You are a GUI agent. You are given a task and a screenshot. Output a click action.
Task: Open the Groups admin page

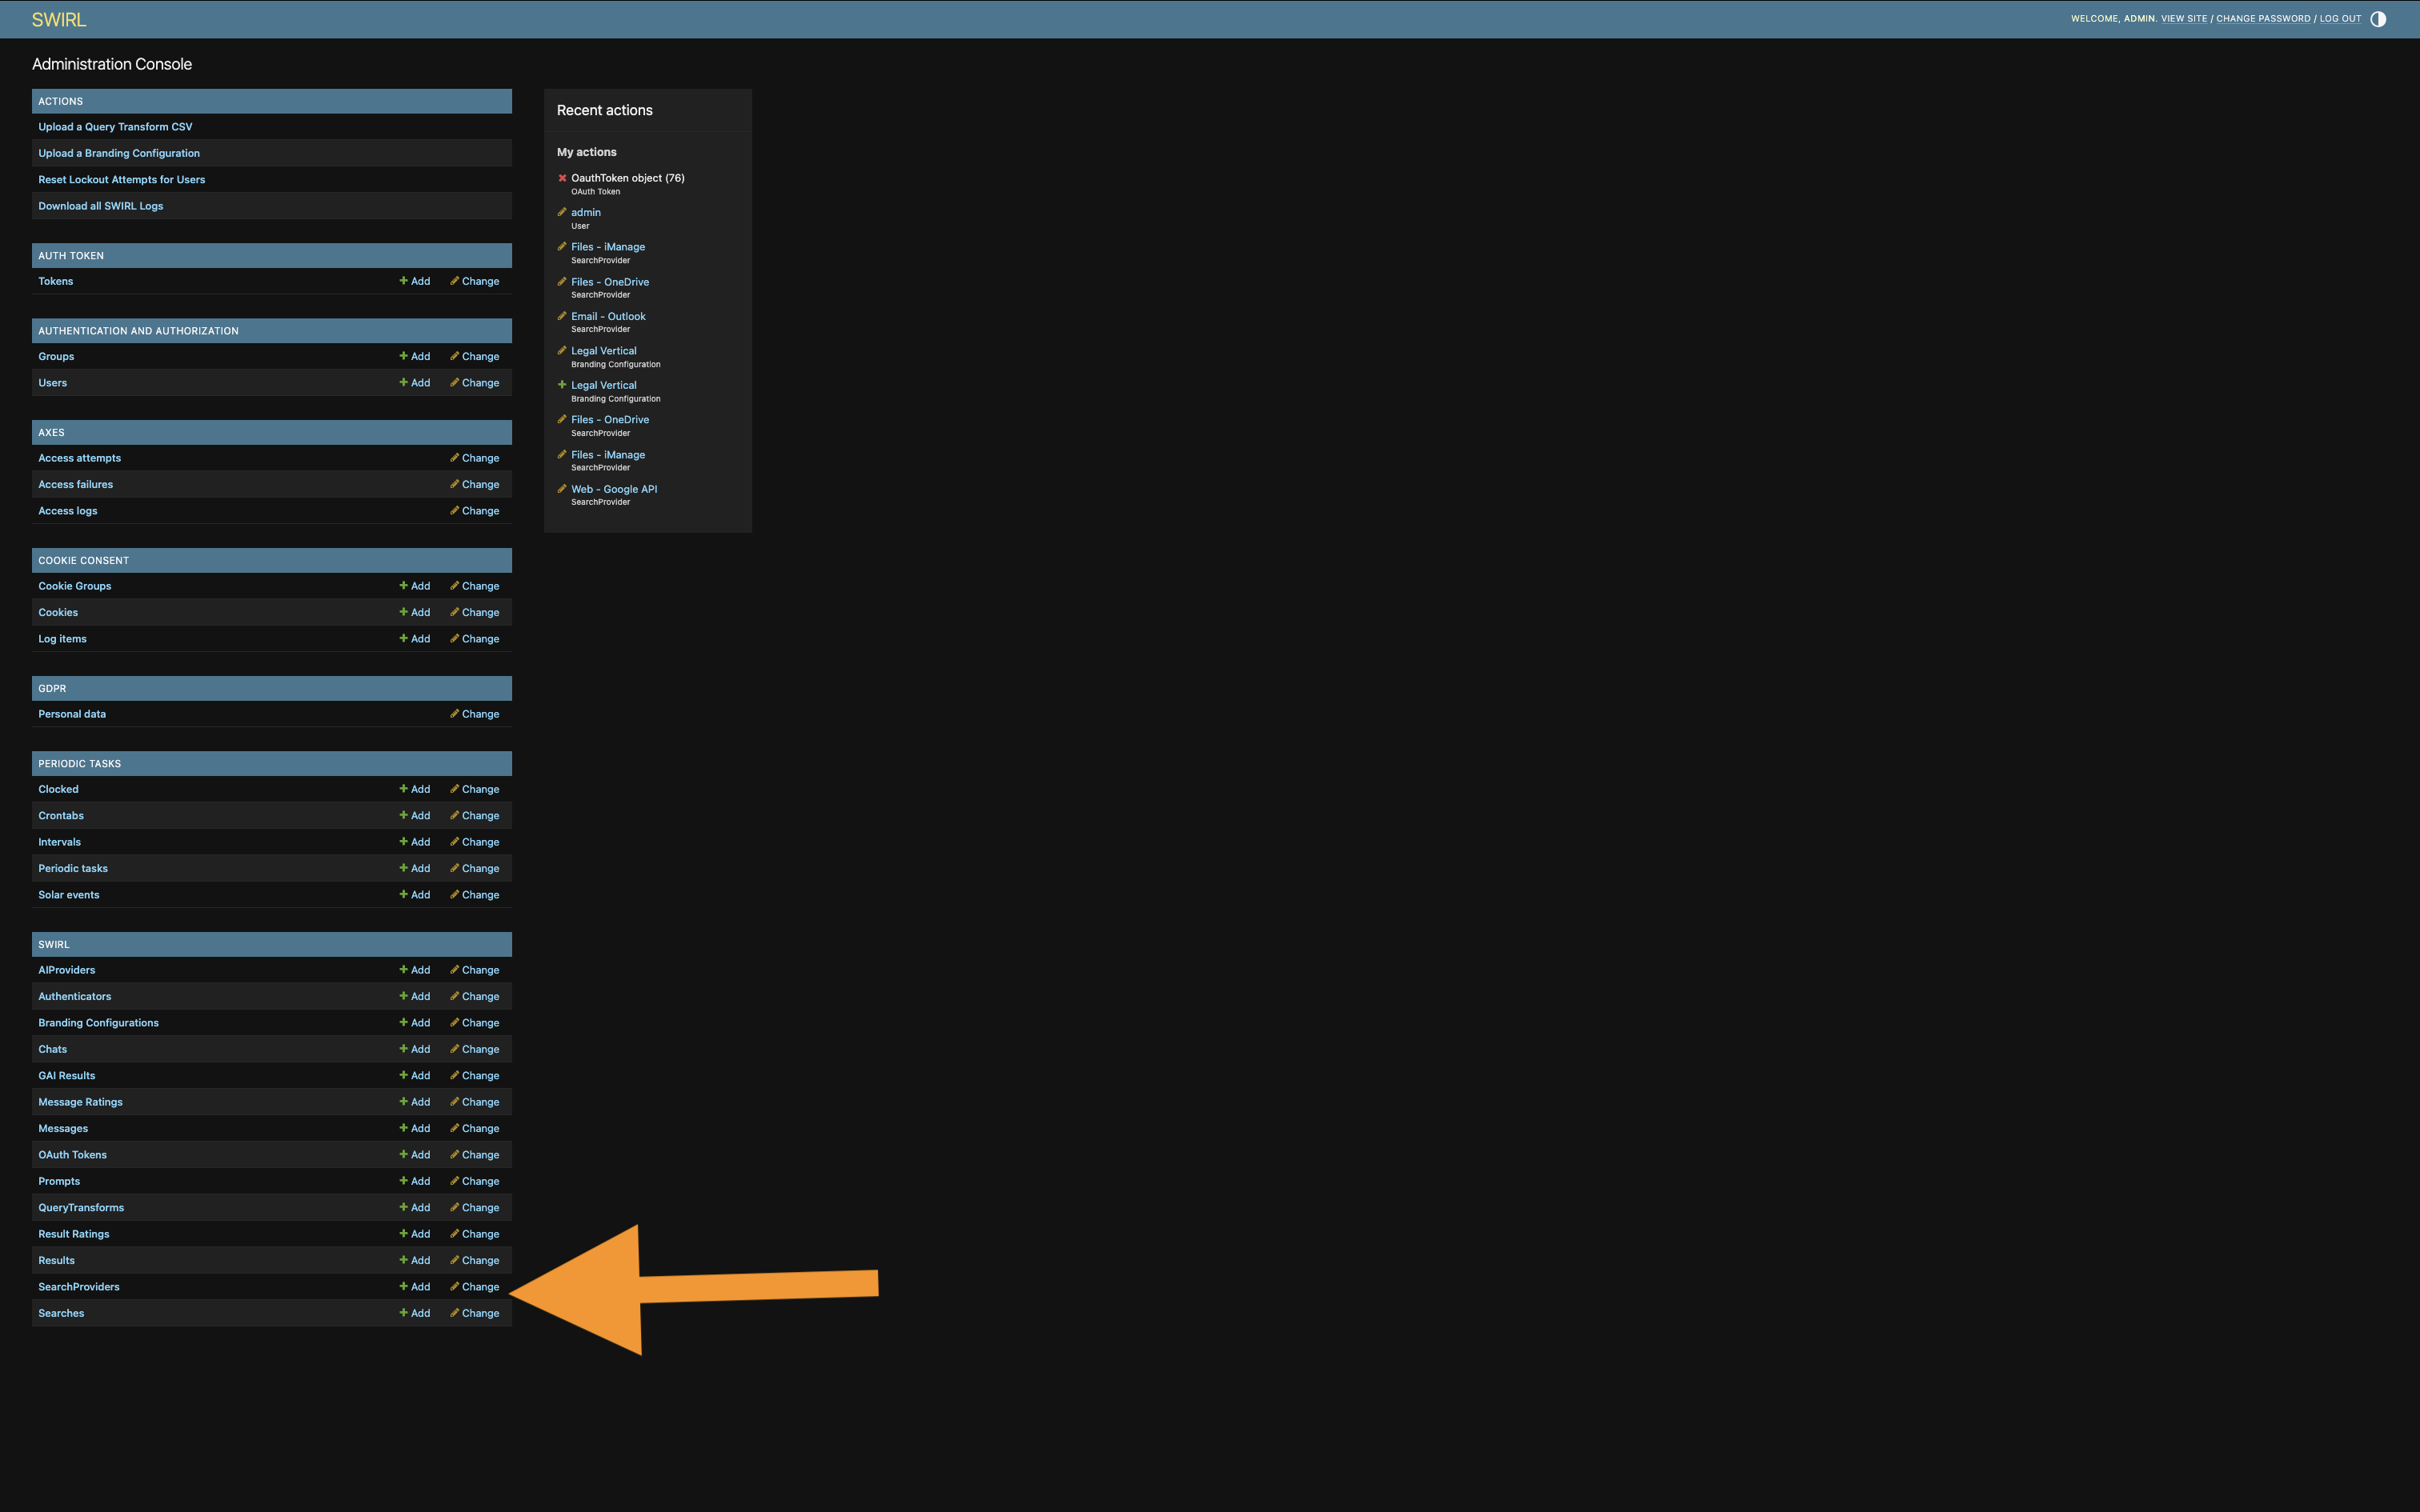point(56,356)
